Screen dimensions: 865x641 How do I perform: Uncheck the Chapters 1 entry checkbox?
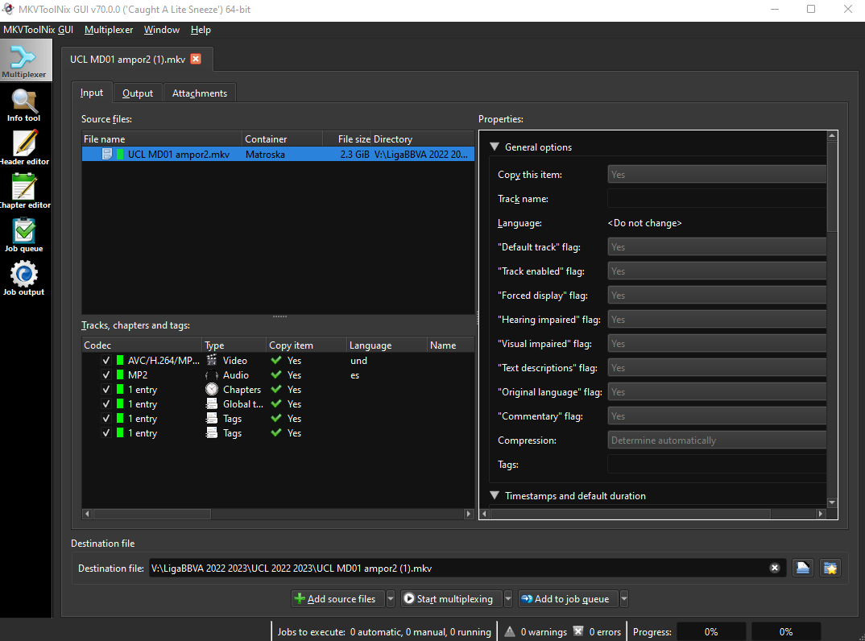point(106,390)
